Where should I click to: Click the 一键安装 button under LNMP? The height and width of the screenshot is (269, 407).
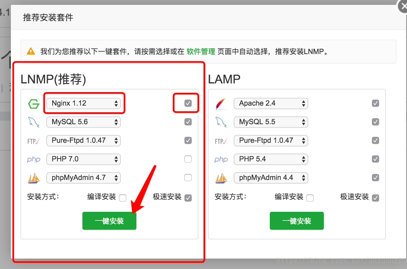[109, 221]
